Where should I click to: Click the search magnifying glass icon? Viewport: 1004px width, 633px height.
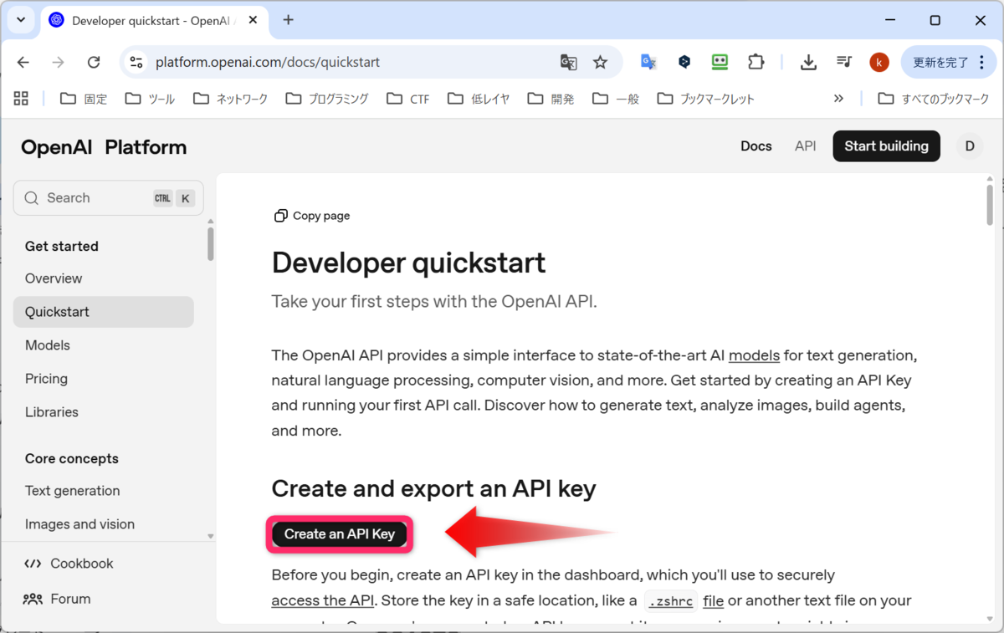click(31, 197)
